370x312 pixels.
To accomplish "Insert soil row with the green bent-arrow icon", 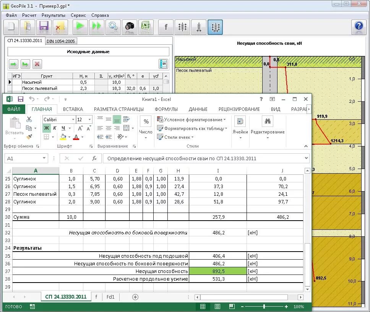I will (25, 64).
